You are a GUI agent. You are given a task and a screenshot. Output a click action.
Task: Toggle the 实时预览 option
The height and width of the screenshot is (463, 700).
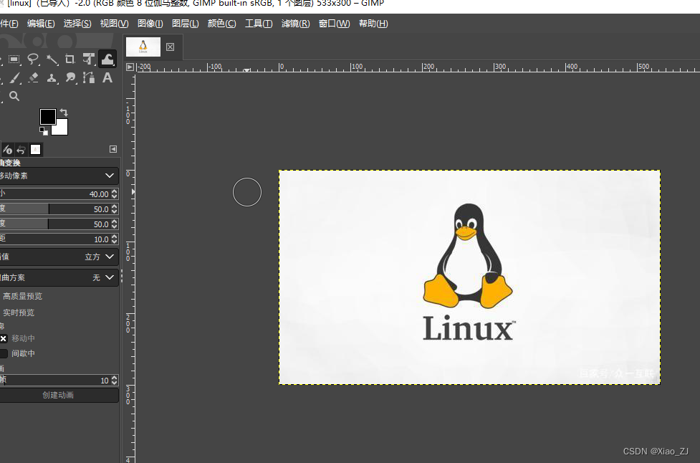click(x=19, y=312)
